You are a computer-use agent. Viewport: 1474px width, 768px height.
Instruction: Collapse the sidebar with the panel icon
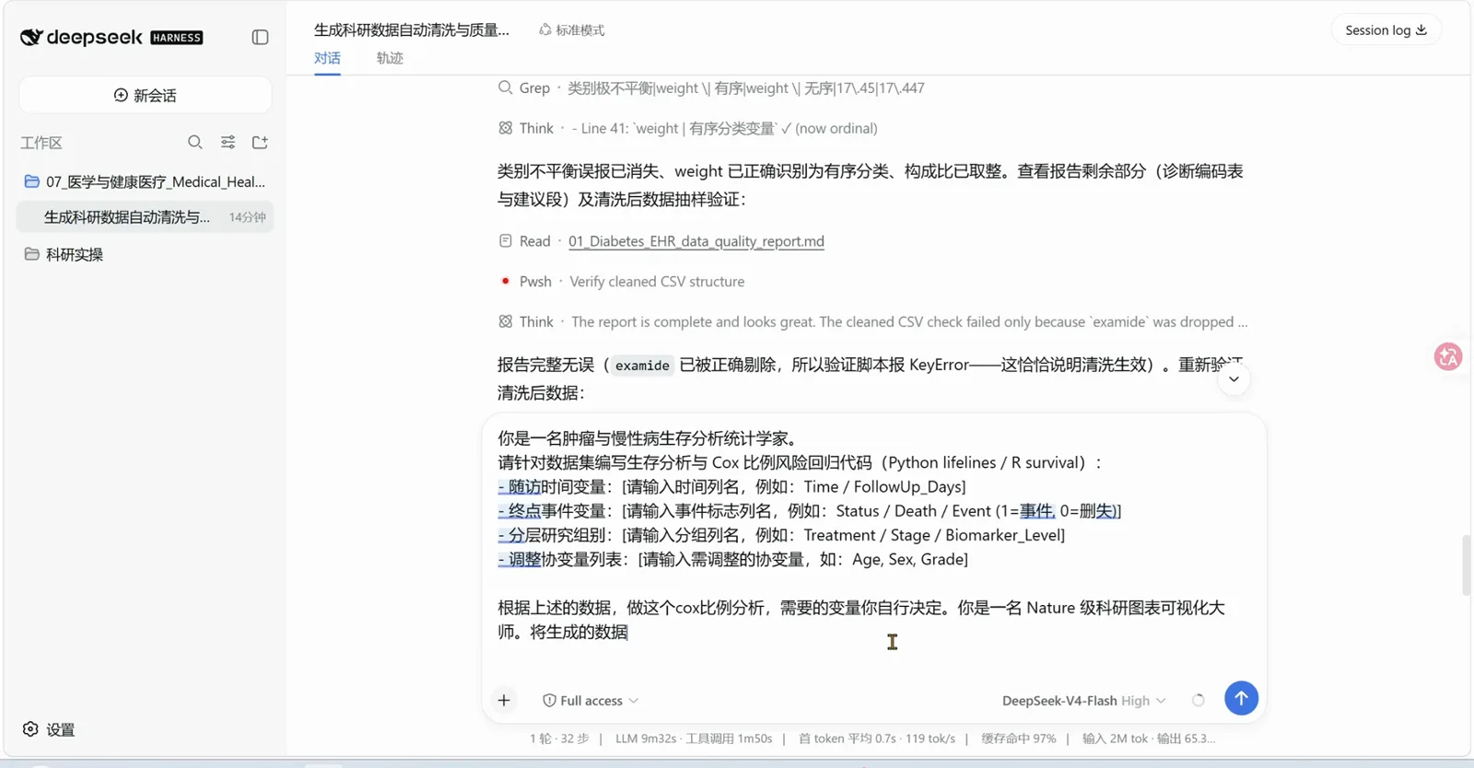click(x=260, y=37)
